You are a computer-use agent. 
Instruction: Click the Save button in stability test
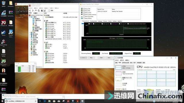coord(109,58)
